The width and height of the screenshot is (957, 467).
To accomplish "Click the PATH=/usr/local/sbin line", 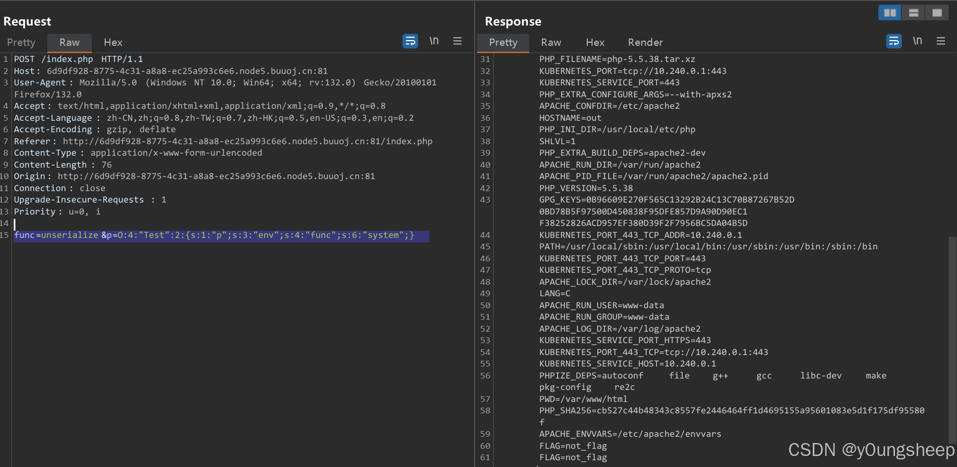I will 708,247.
